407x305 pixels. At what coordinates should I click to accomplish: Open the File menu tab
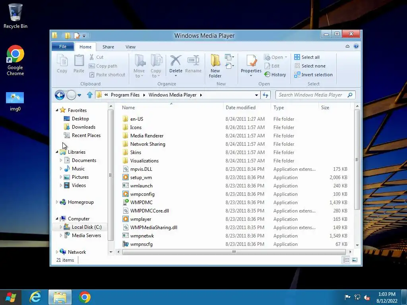(x=63, y=47)
